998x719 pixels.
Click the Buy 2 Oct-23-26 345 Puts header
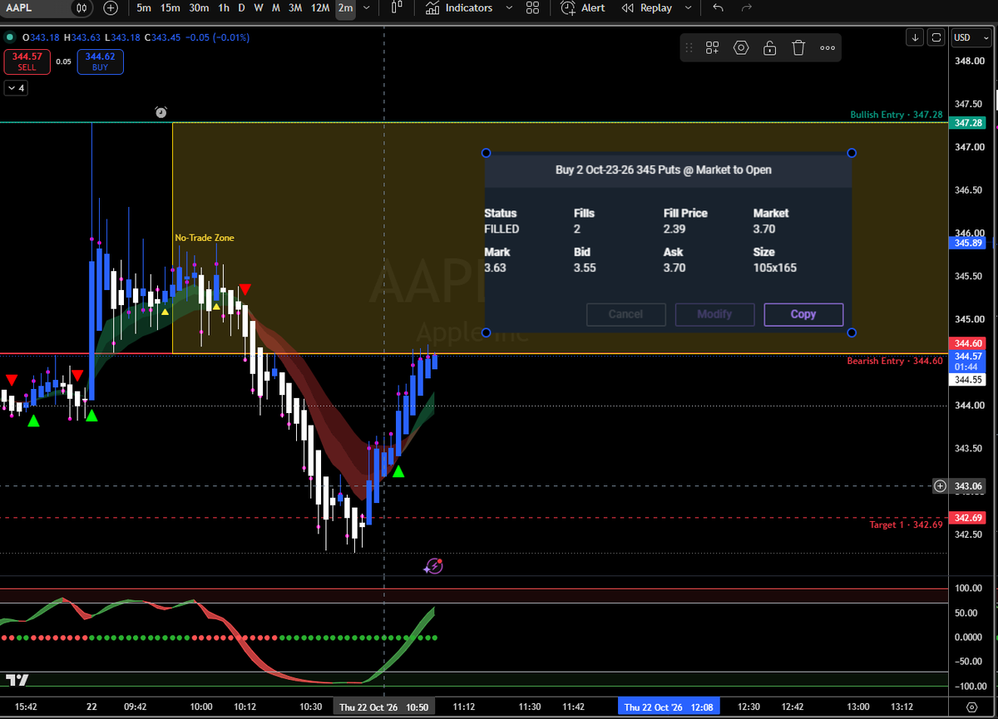click(663, 170)
